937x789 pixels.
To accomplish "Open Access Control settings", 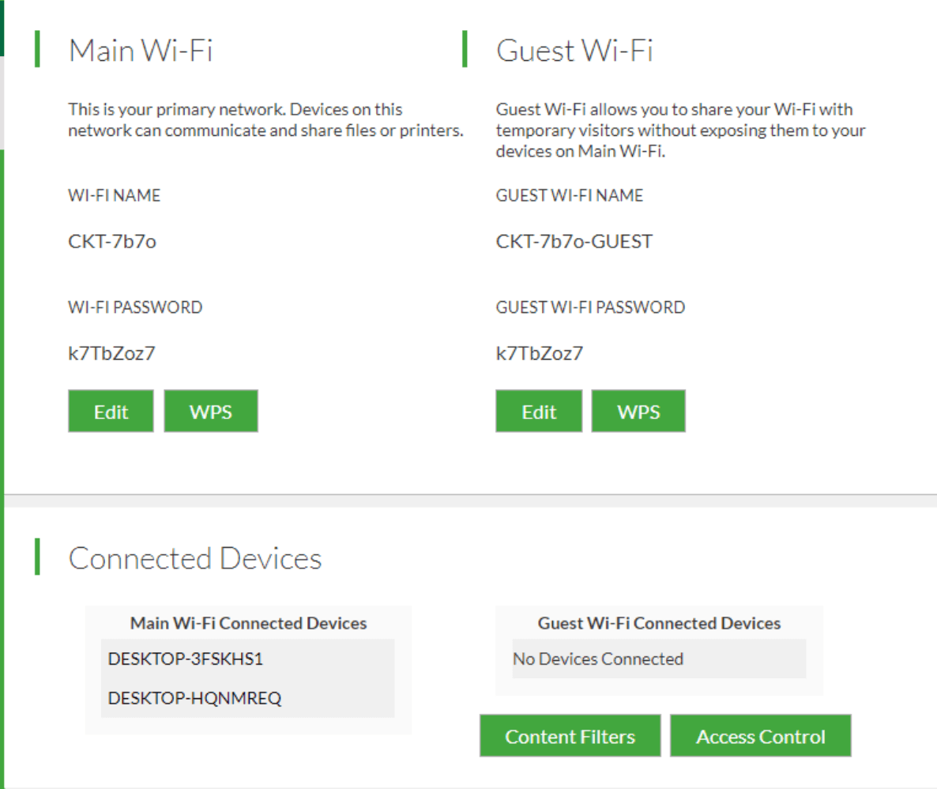I will [760, 737].
